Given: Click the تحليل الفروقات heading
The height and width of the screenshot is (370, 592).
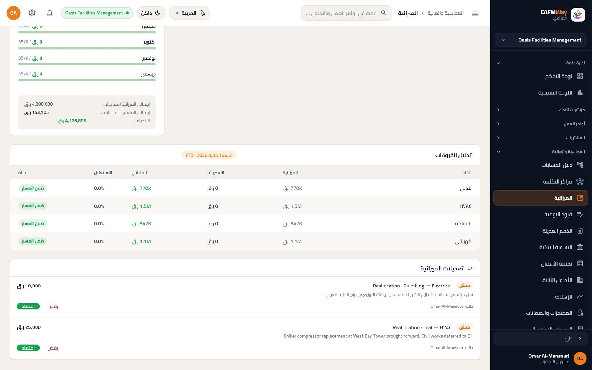Looking at the screenshot, I should click(x=453, y=155).
